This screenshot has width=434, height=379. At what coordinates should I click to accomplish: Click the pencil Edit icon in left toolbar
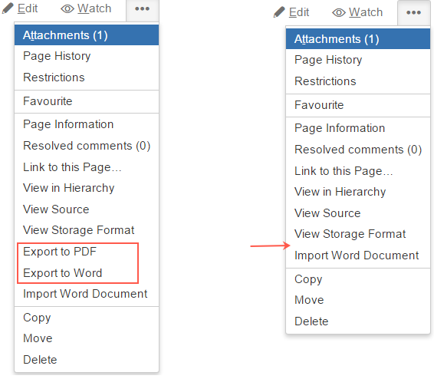pyautogui.click(x=8, y=8)
